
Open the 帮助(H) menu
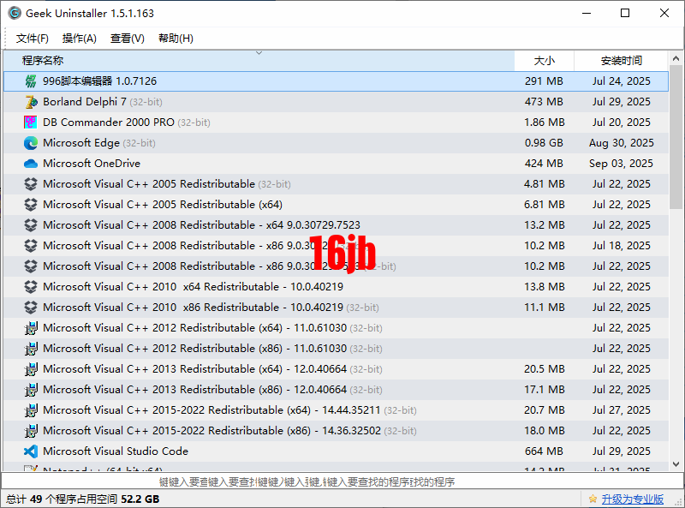pos(176,39)
